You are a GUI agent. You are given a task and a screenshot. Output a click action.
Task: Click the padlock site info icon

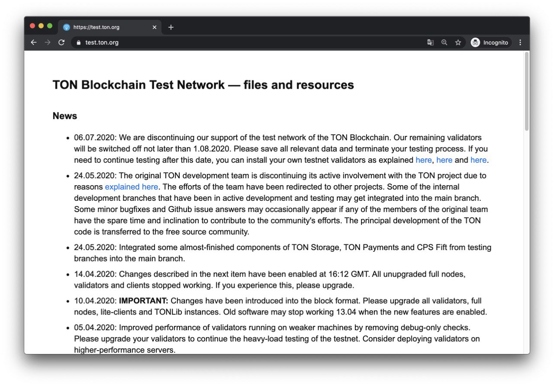pyautogui.click(x=78, y=42)
